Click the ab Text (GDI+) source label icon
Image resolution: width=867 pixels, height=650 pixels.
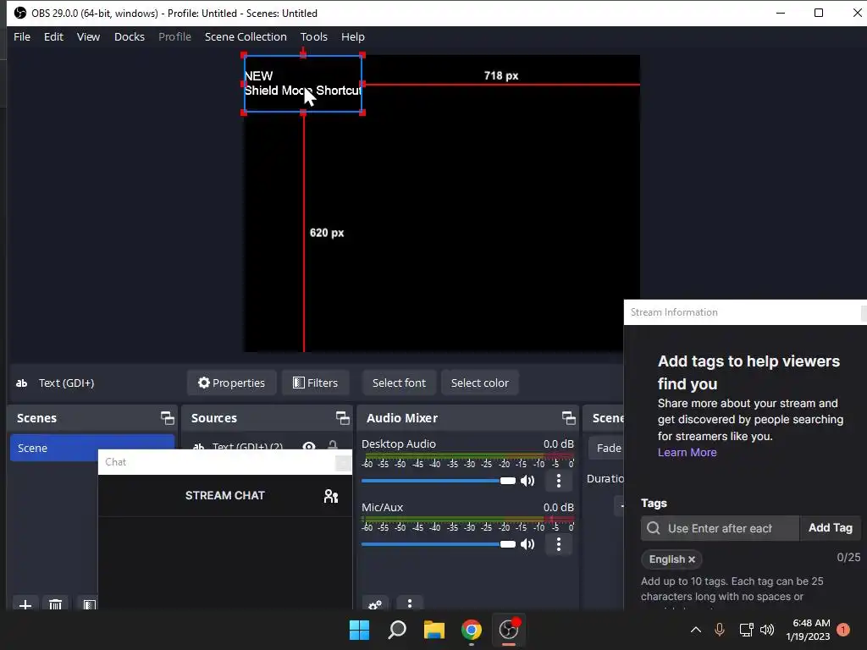21,383
